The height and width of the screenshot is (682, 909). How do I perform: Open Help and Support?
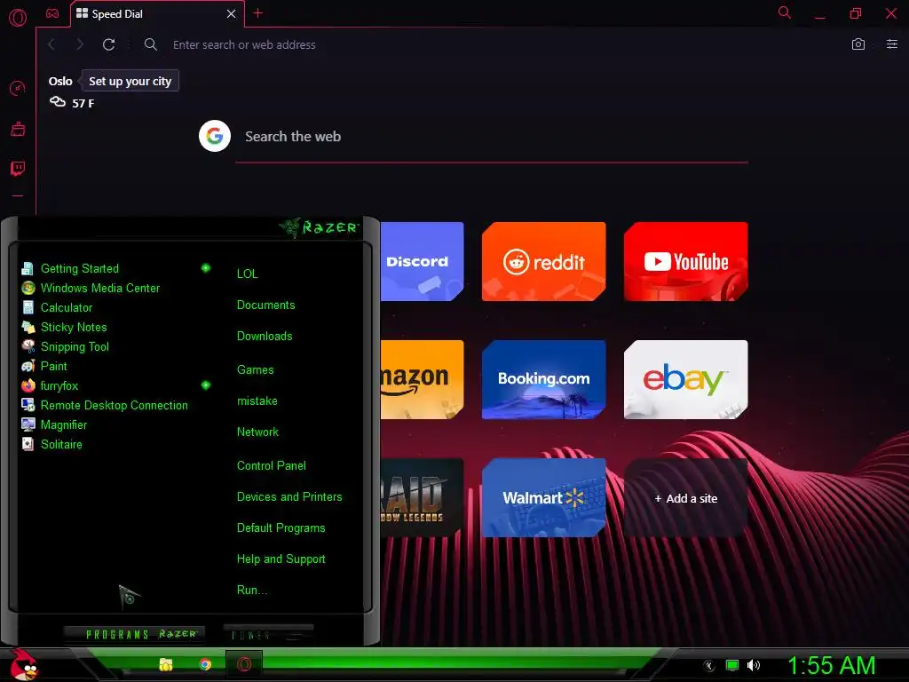[x=281, y=559]
